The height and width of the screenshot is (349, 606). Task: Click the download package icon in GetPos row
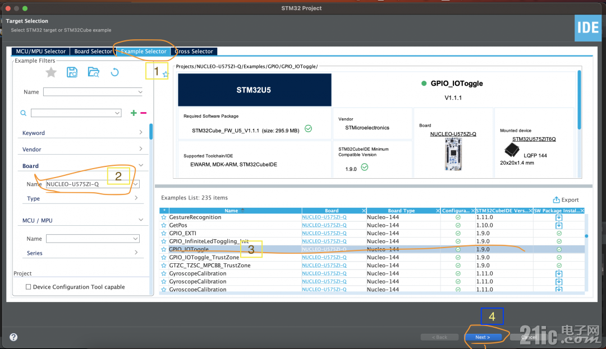pyautogui.click(x=559, y=225)
